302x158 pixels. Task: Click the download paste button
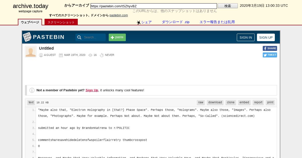(x=215, y=102)
